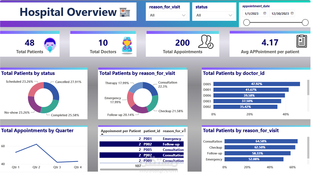Screen dimensions: 318x177
Task: Click the reason_for_visit bar chart vertical scrollbar
Action: click(x=308, y=148)
